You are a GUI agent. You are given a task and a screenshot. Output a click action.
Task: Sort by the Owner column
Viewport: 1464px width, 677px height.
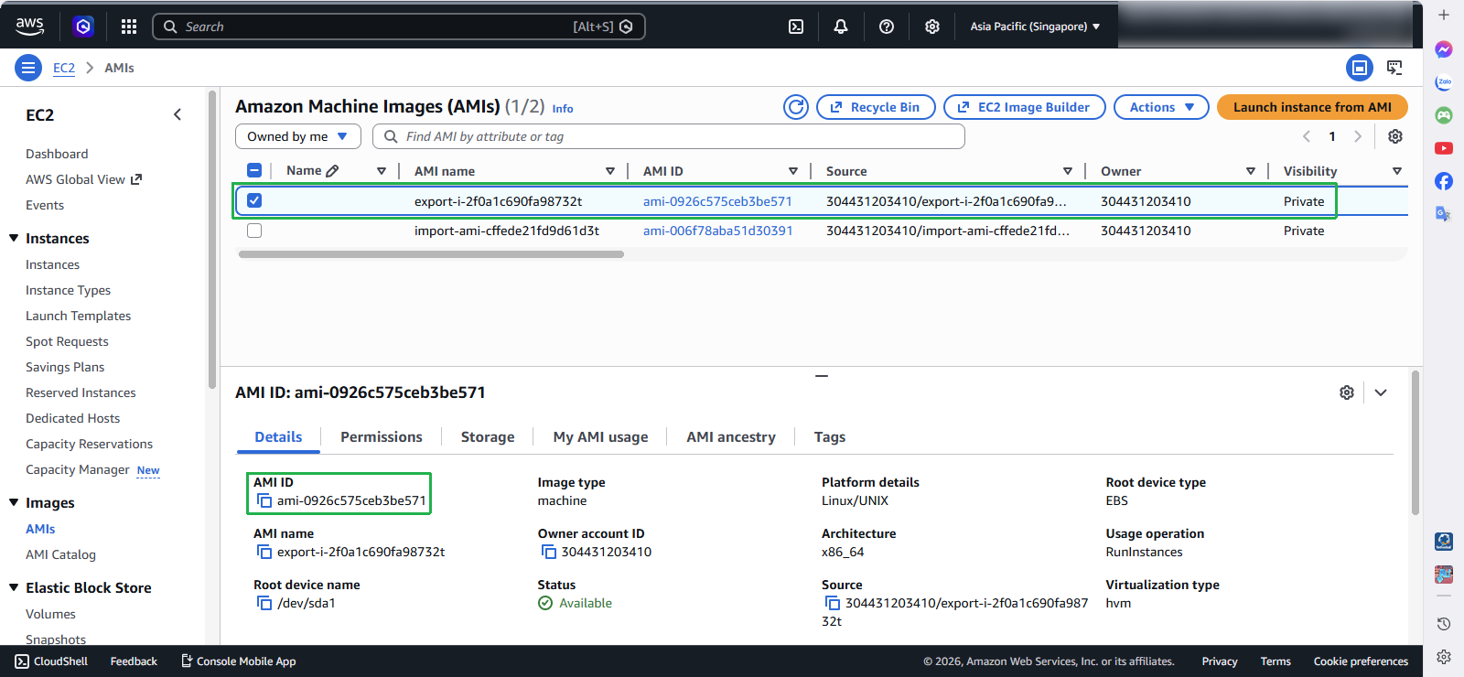1251,171
